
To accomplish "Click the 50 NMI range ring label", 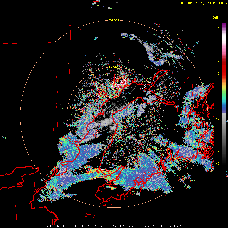I will (114, 67).
